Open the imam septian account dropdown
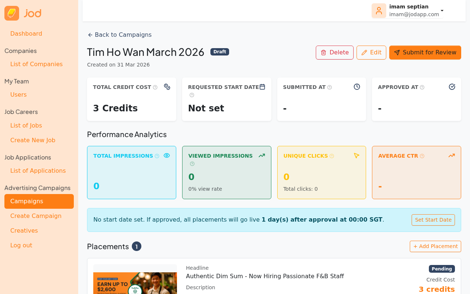 point(442,11)
